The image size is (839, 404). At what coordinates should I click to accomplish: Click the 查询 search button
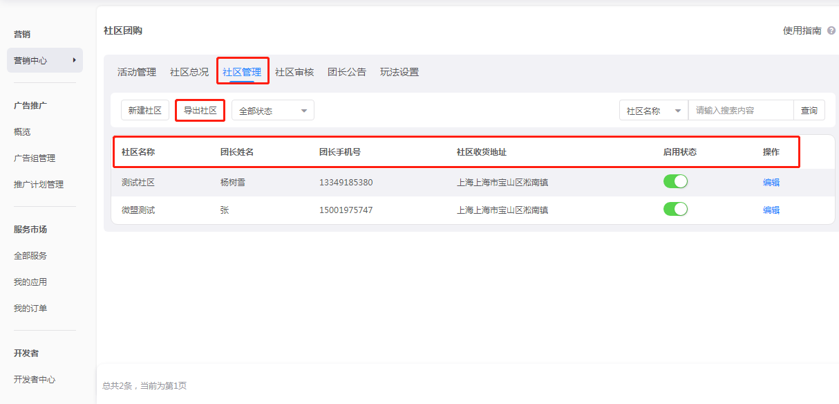pyautogui.click(x=809, y=111)
